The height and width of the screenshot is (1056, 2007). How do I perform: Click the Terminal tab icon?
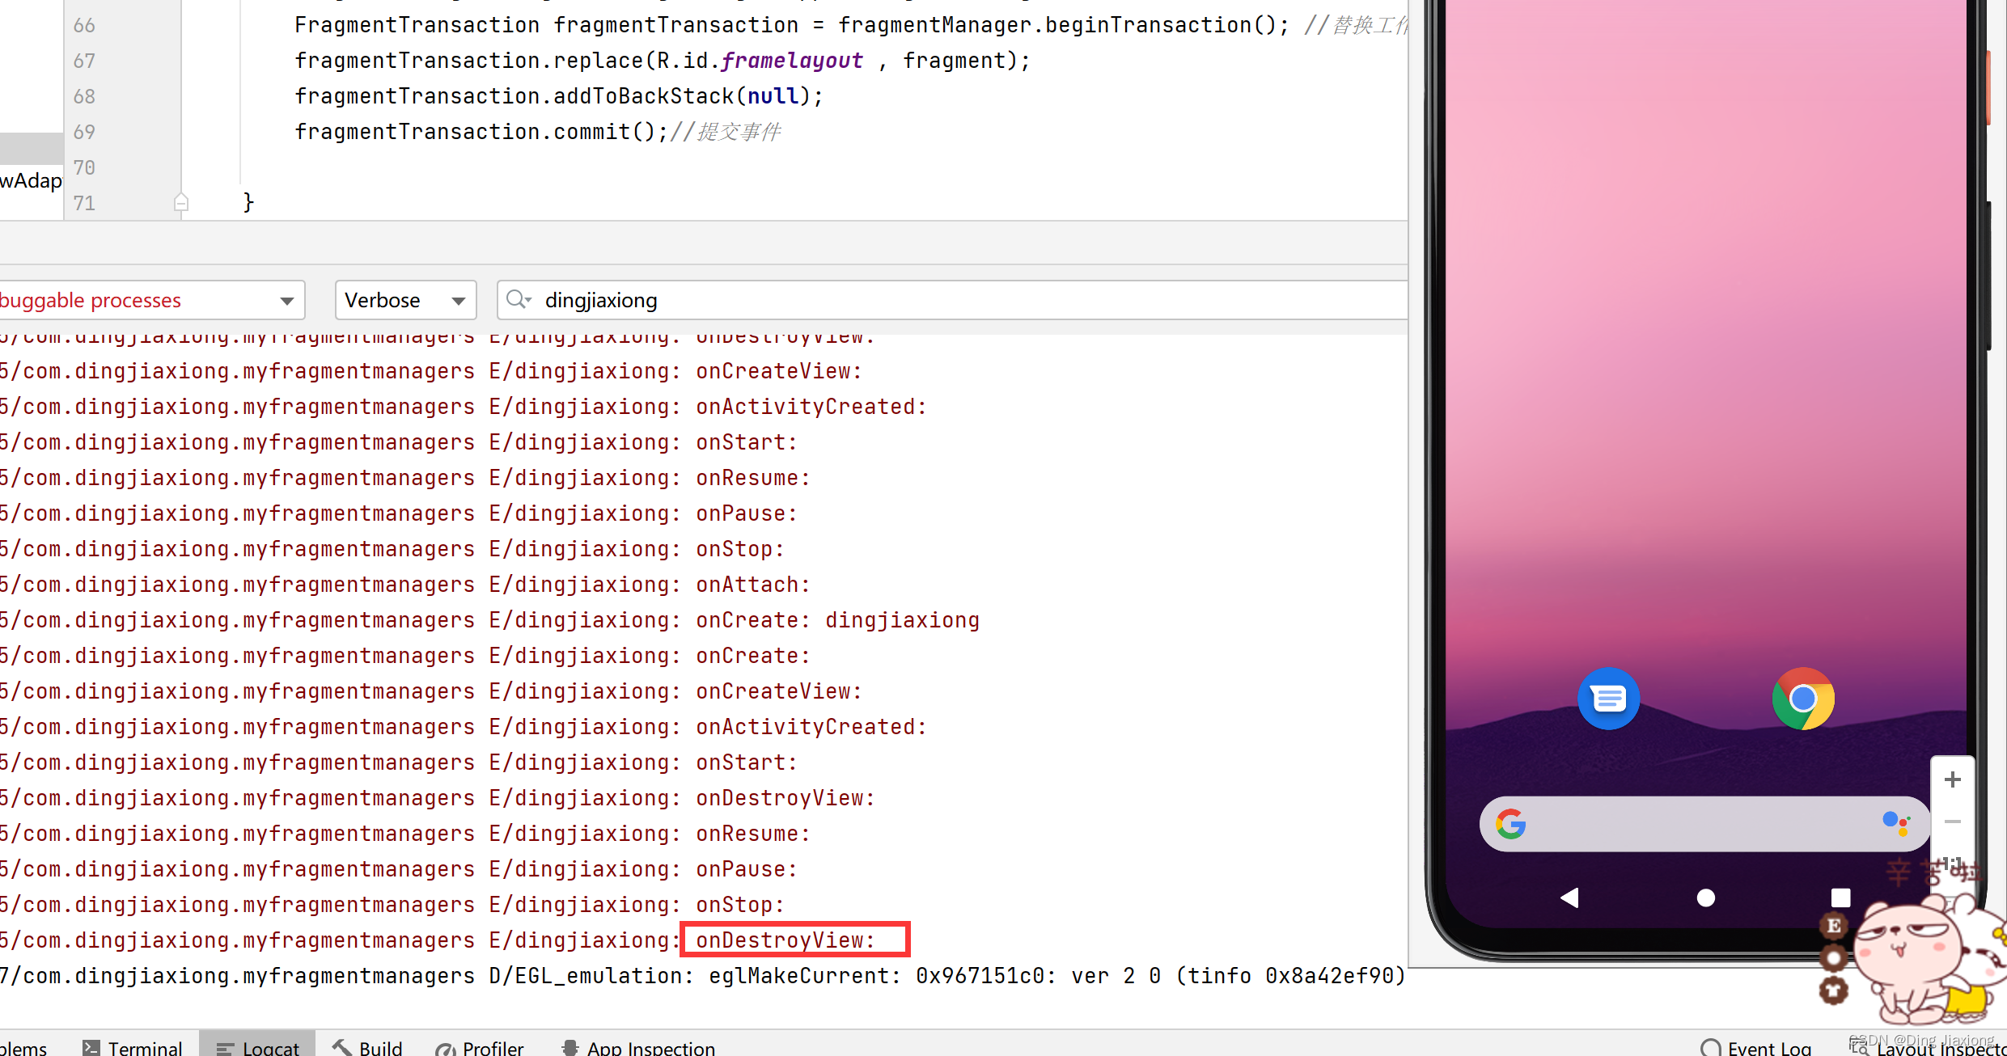(x=91, y=1048)
